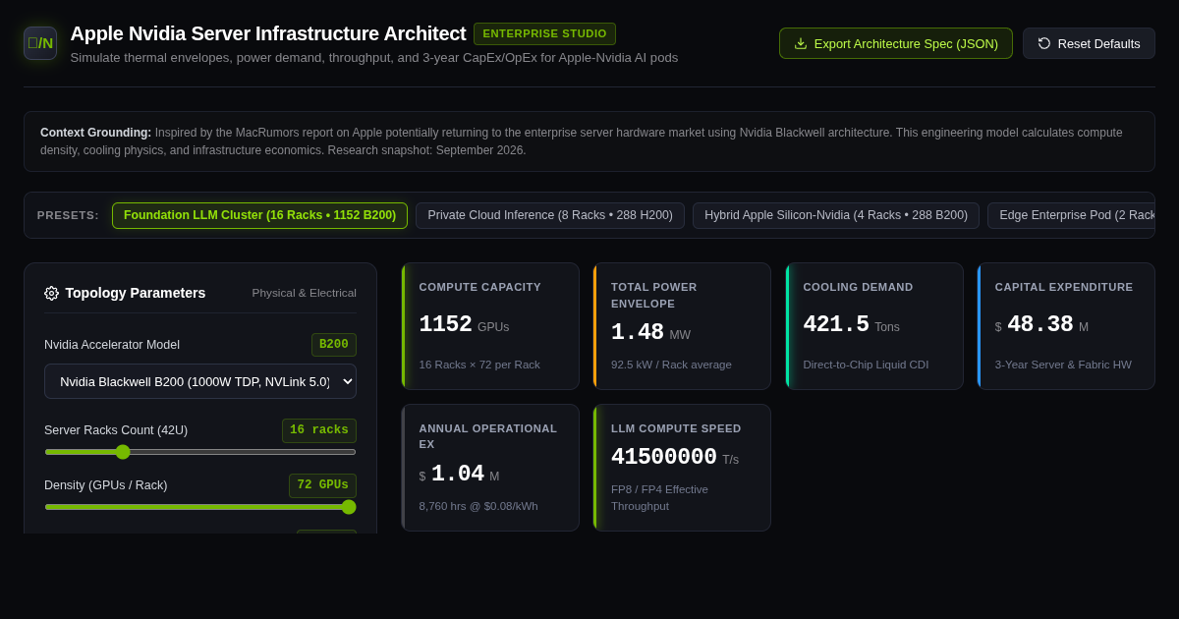Screen dimensions: 1179x619
Task: Click the B200 model badge
Action: click(334, 345)
